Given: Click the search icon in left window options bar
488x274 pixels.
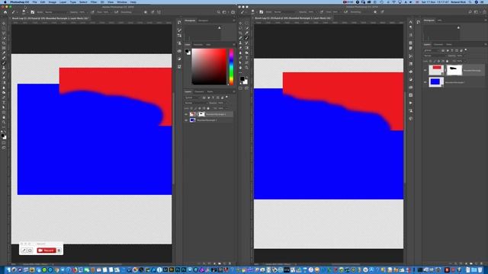Looking at the screenshot, I should click(x=219, y=12).
